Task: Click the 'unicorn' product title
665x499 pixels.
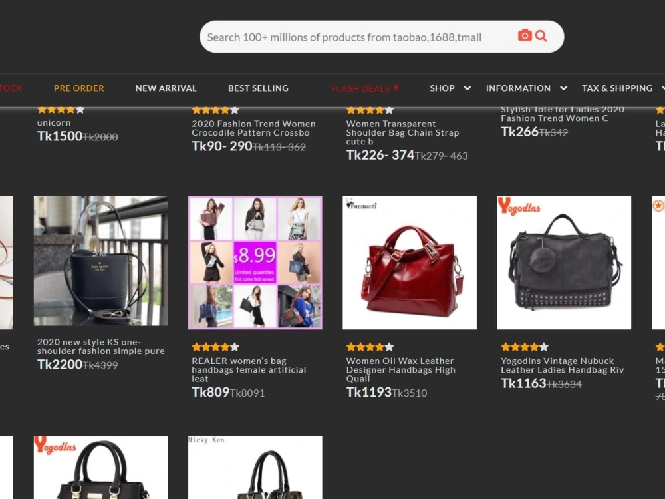Action: (x=54, y=122)
